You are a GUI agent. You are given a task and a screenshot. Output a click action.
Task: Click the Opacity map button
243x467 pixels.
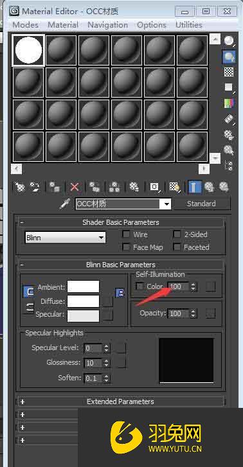tap(210, 313)
